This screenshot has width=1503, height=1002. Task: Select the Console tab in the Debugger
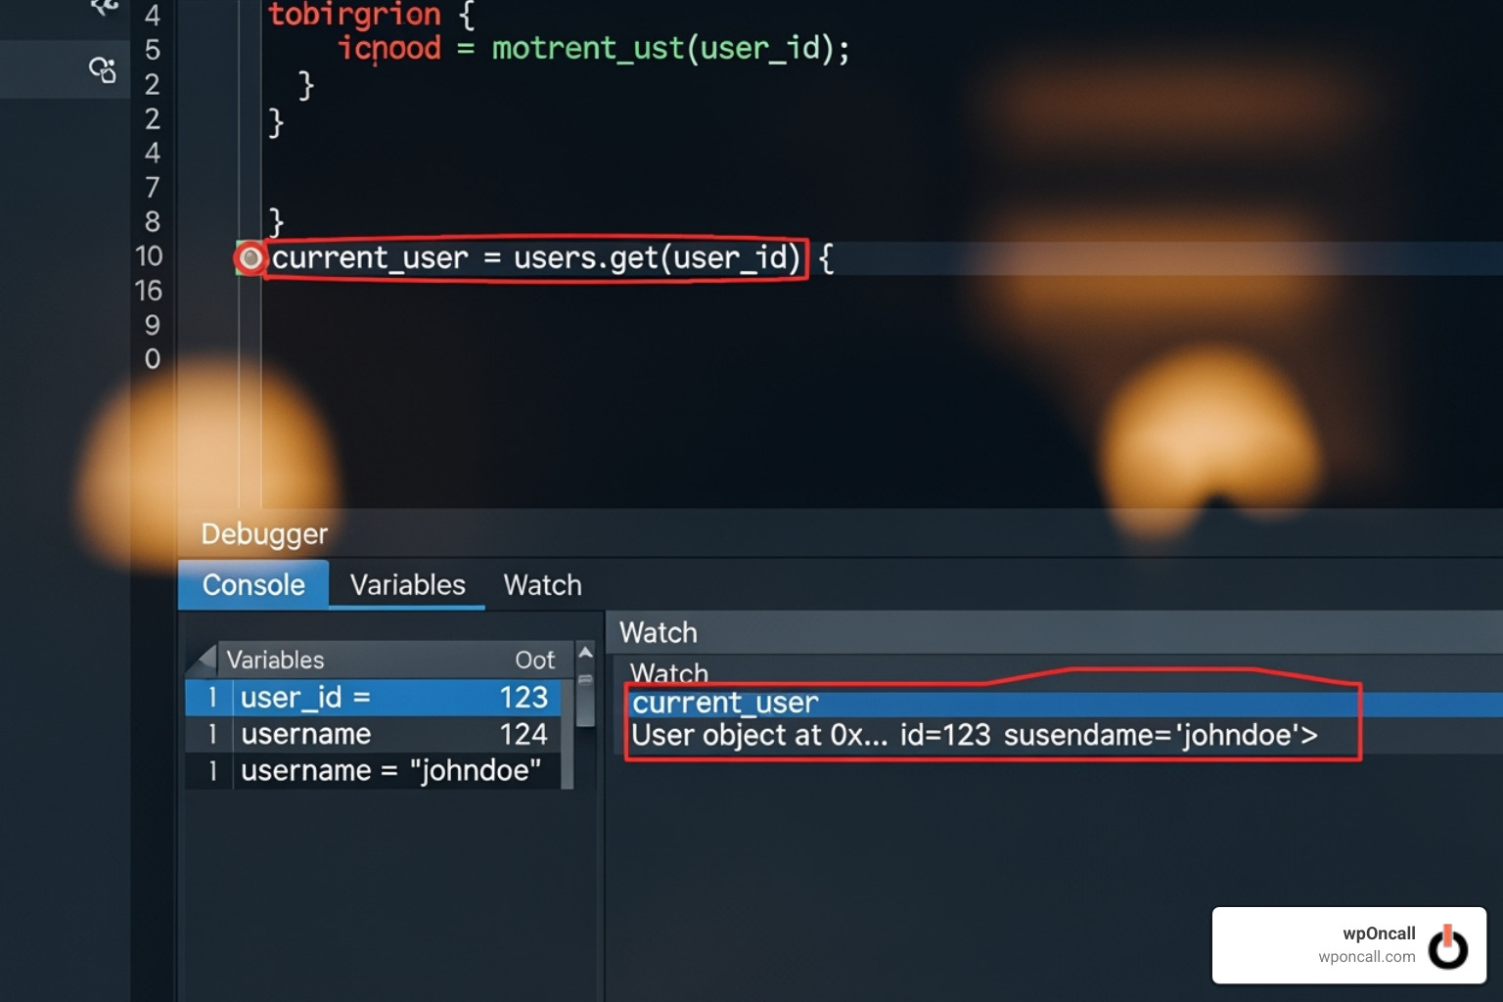[252, 584]
